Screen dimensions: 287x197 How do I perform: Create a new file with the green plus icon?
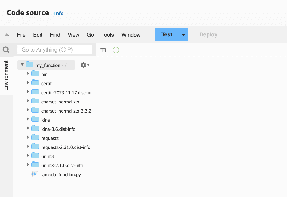click(x=116, y=50)
